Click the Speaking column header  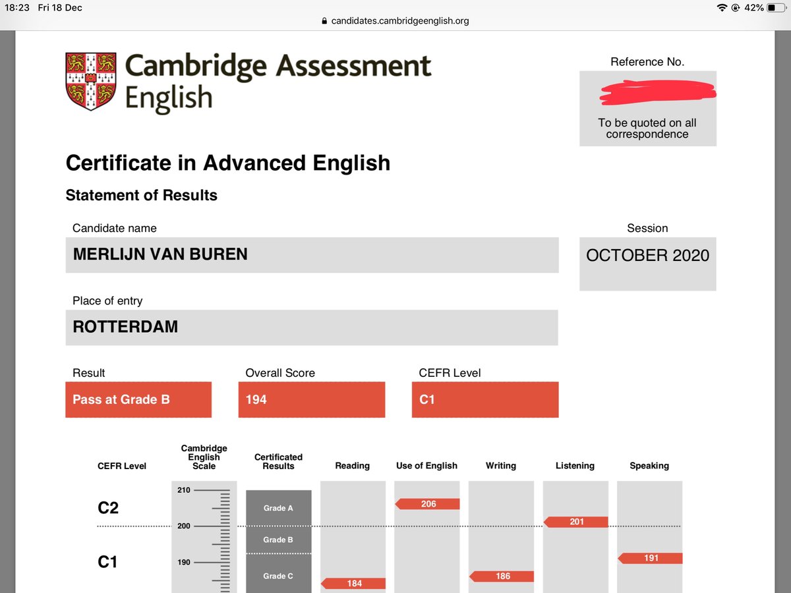pyautogui.click(x=649, y=466)
